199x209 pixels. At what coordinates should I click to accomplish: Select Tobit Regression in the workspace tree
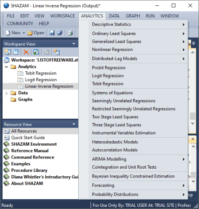tap(41, 73)
